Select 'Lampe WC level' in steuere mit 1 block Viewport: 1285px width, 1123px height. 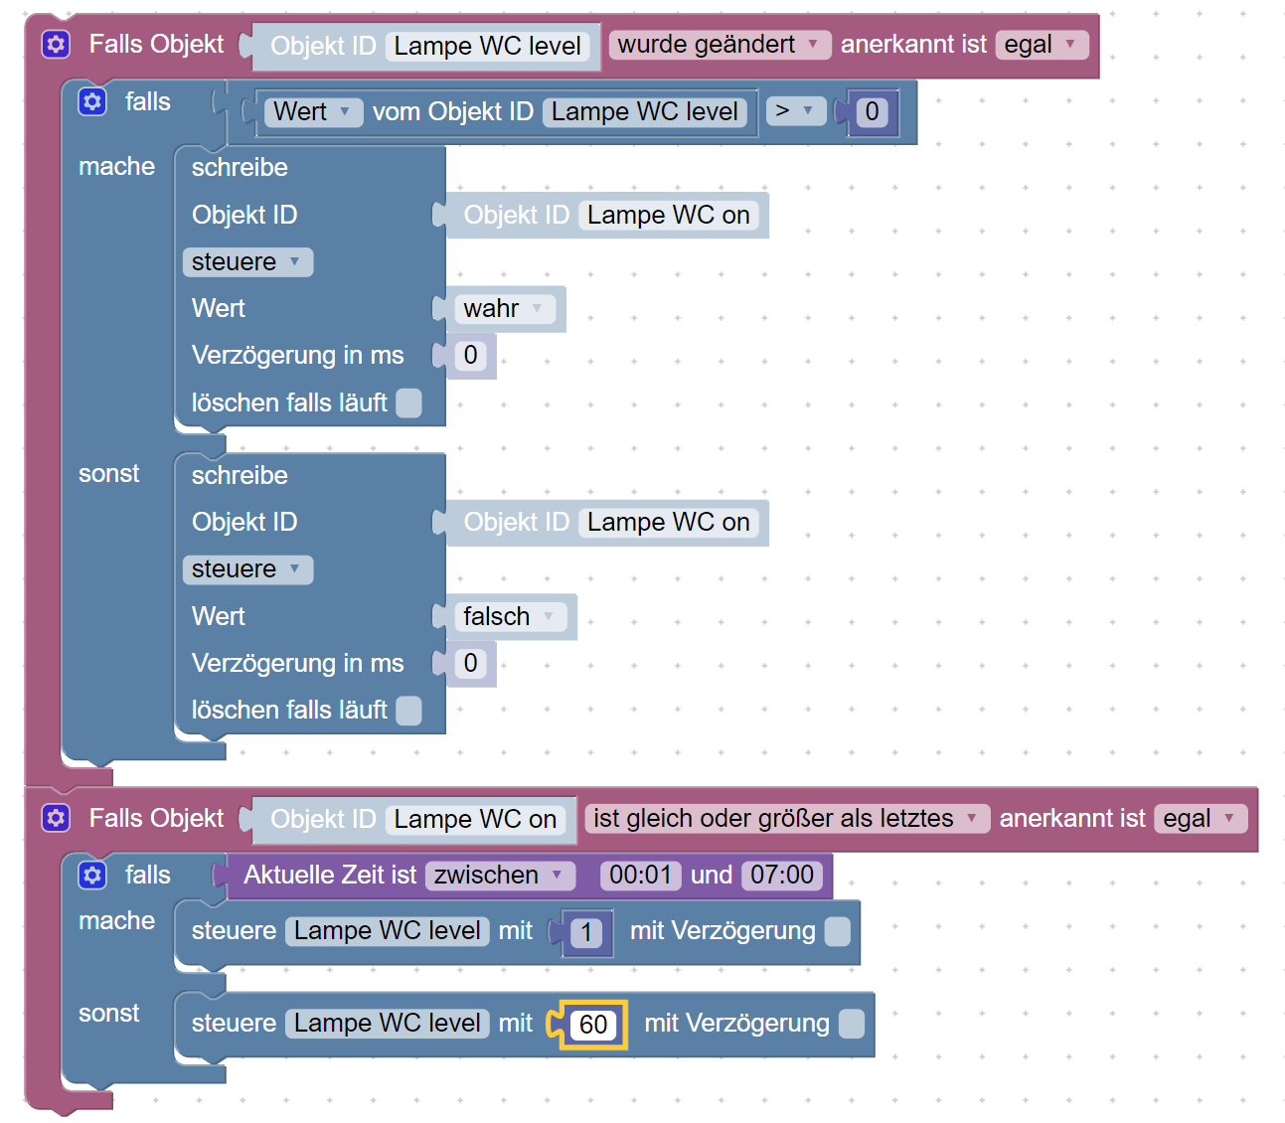pos(388,931)
